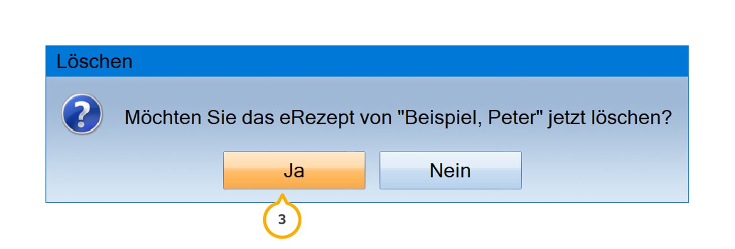Screen dimensions: 735x249
Task: Confirm deletion with the Ja button
Action: point(294,171)
